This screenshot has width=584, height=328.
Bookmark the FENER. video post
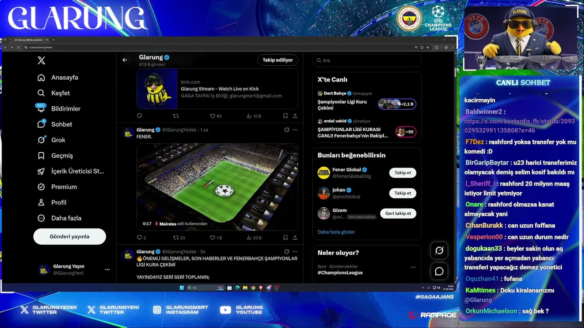tap(285, 237)
